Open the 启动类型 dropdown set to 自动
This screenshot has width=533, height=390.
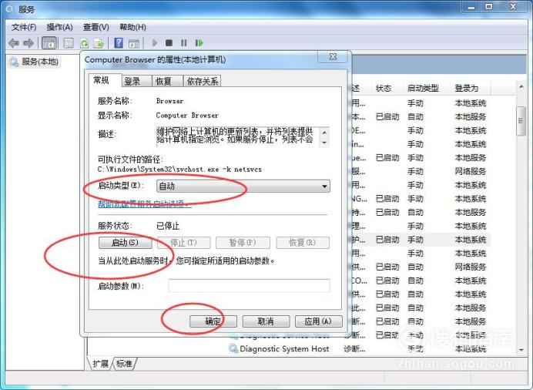243,186
